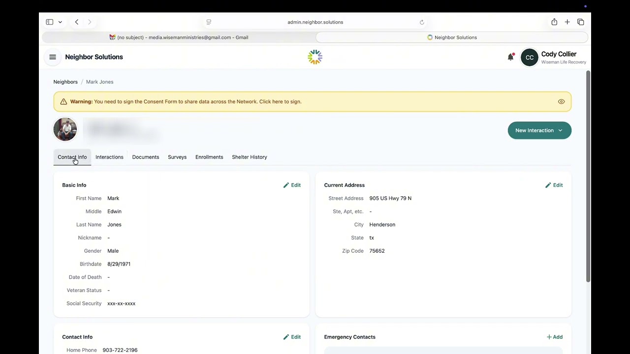Click the vertical page scrollbar
The width and height of the screenshot is (630, 354).
coord(588,177)
